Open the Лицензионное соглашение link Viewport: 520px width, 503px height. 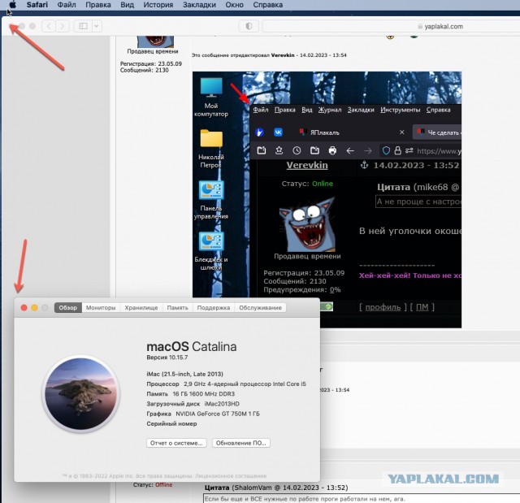231,476
